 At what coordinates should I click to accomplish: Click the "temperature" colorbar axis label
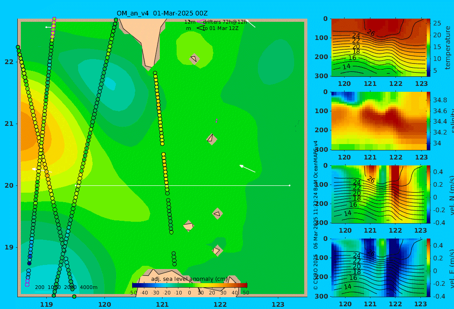[448, 48]
